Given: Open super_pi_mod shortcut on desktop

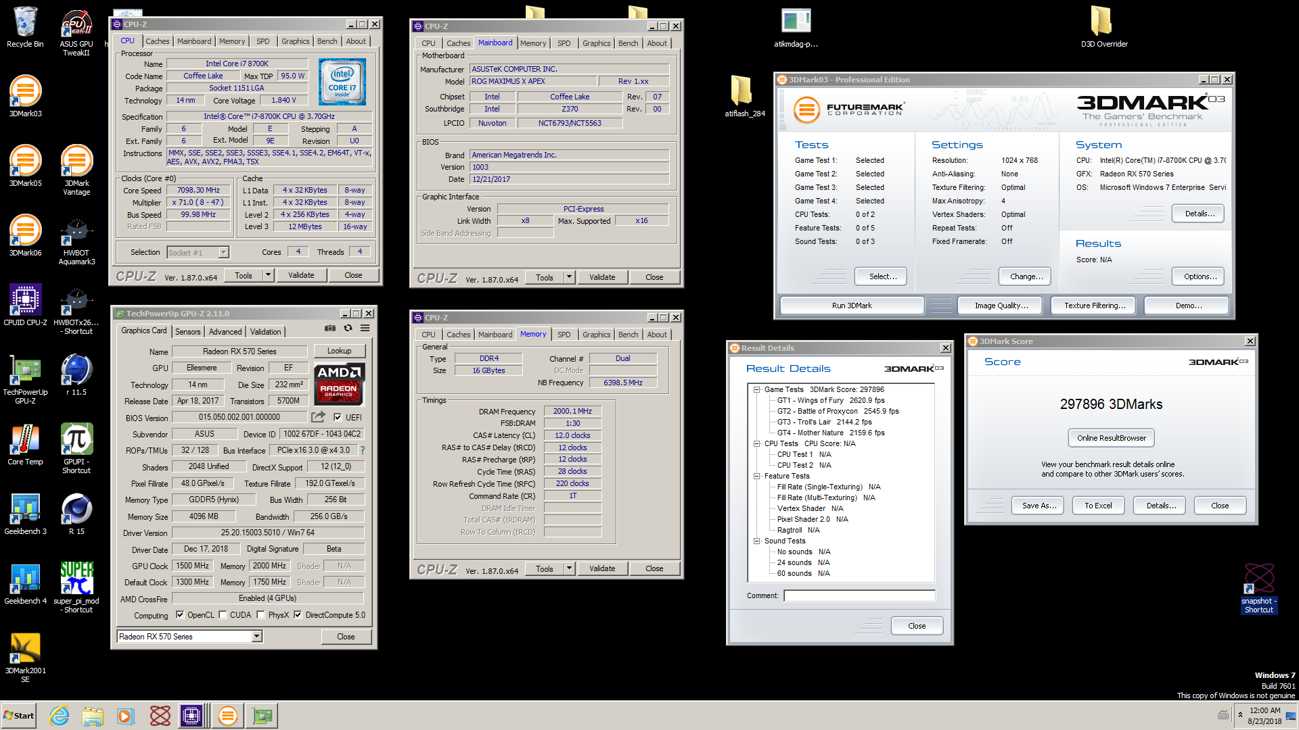Looking at the screenshot, I should (76, 588).
